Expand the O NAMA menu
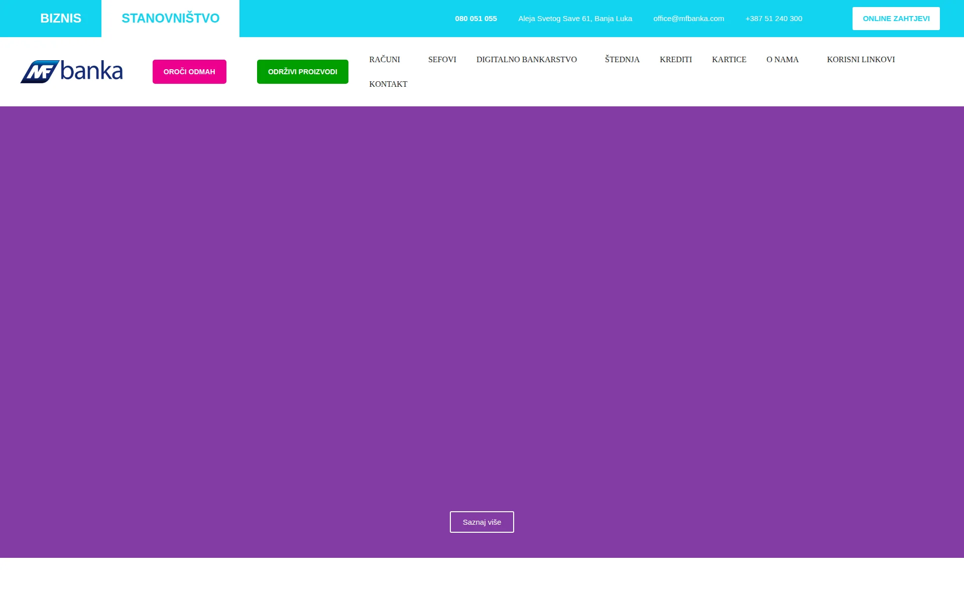The image size is (964, 602). click(783, 60)
